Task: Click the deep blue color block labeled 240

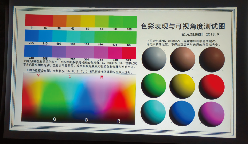Action: click(31, 51)
